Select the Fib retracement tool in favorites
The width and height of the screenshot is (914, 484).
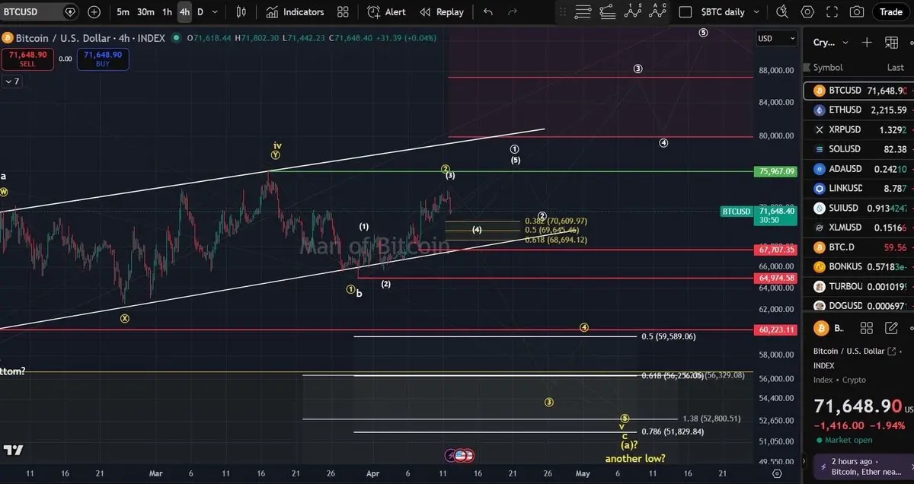pos(583,12)
